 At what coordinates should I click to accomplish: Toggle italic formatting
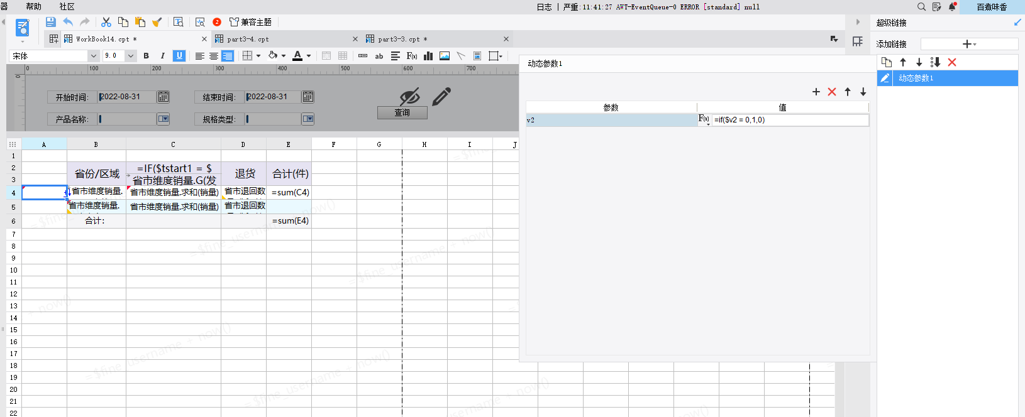coord(162,56)
